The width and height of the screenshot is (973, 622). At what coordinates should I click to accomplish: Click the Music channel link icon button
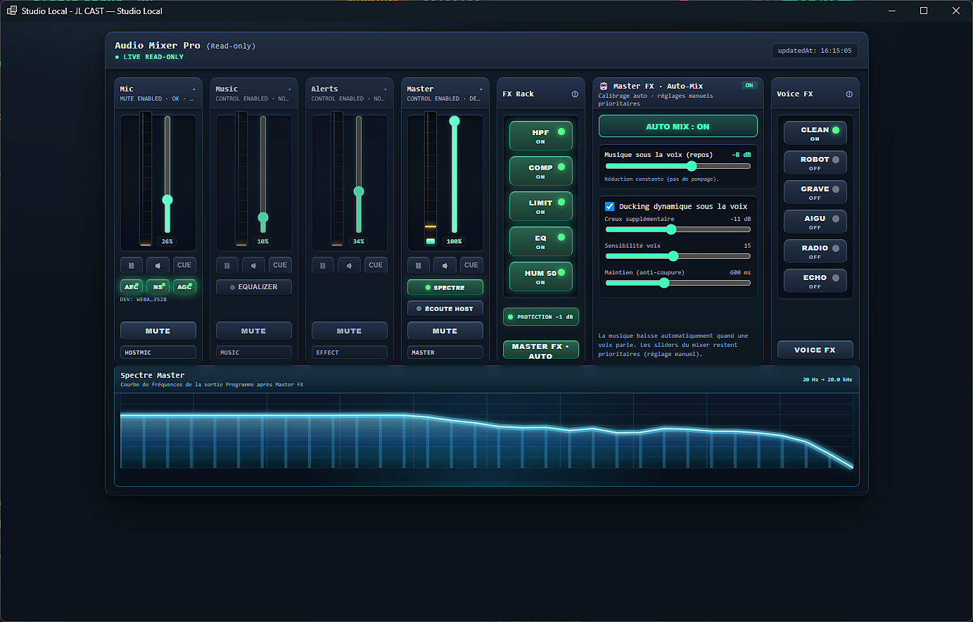[227, 265]
